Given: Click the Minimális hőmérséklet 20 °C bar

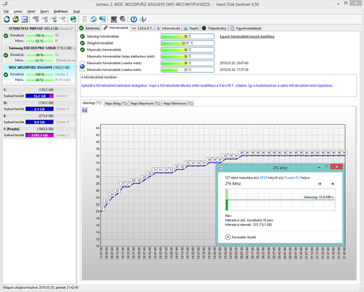Looking at the screenshot, I should 187,70.
